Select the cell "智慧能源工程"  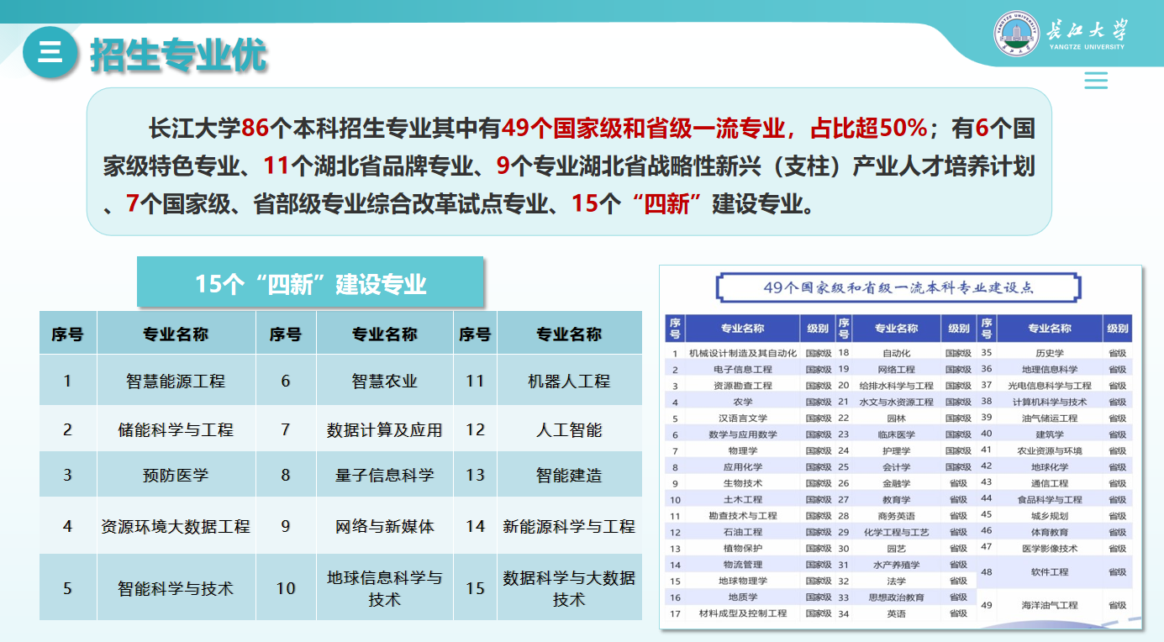(176, 381)
